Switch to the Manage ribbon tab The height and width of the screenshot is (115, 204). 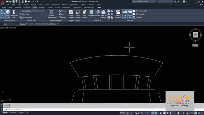[42, 8]
